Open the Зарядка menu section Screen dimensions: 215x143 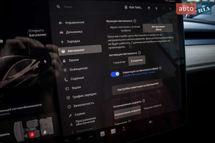click(73, 42)
